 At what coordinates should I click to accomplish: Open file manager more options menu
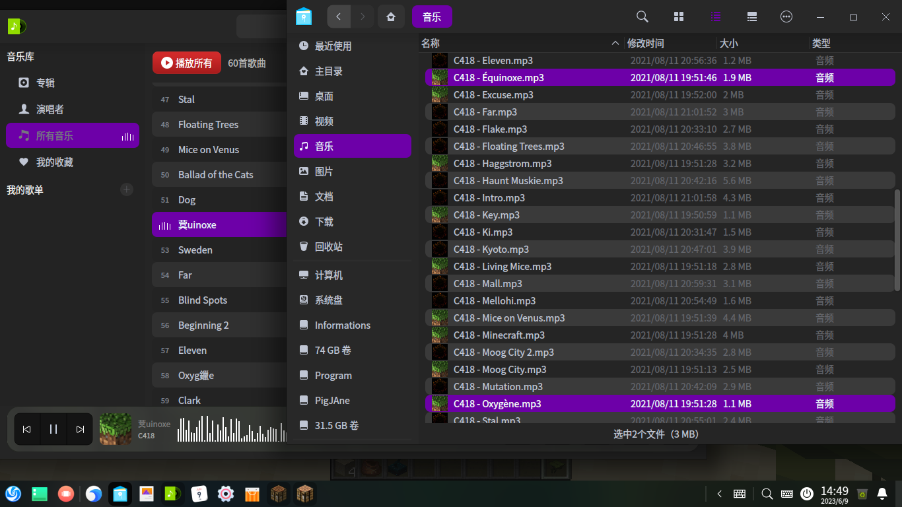pos(786,17)
